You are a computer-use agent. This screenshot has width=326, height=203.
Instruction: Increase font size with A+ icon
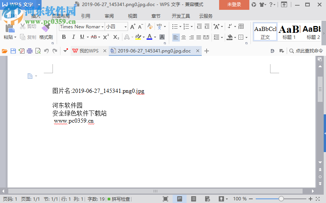pyautogui.click(x=133, y=26)
